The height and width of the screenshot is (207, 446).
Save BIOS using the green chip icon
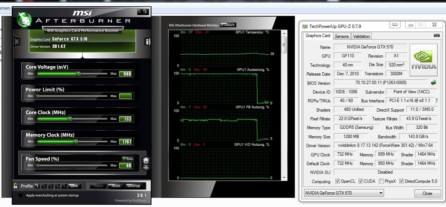[433, 83]
